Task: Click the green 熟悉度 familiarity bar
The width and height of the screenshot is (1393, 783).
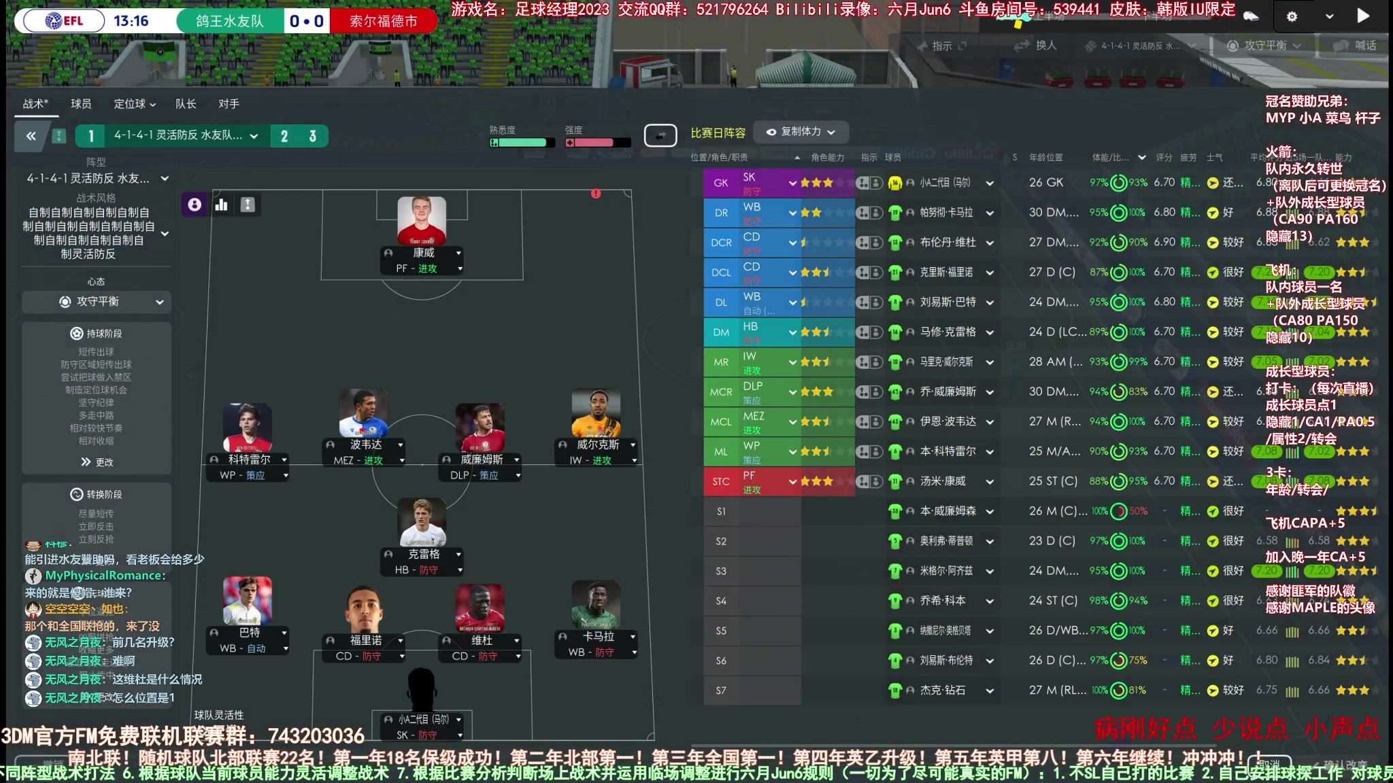Action: click(x=522, y=143)
